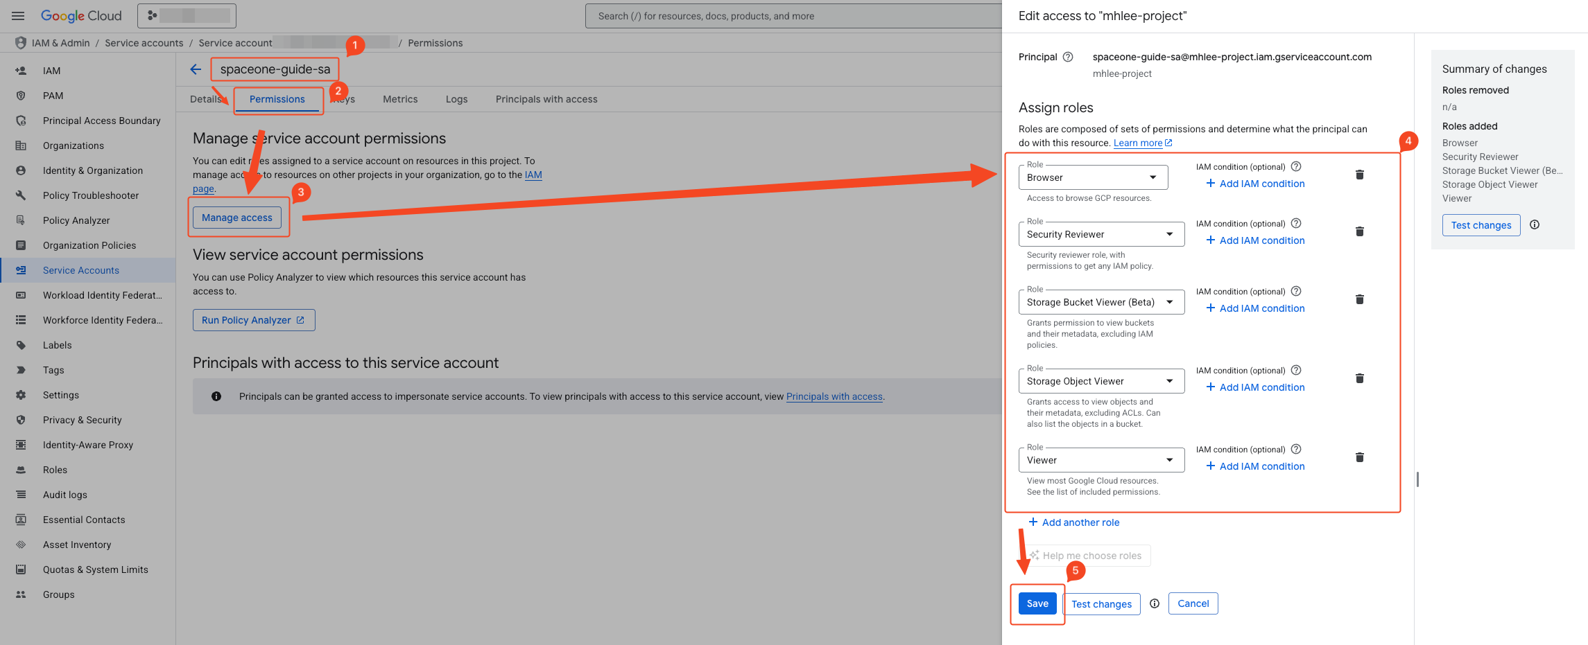Click info icon beside summary Test changes
1588x645 pixels.
(1535, 224)
